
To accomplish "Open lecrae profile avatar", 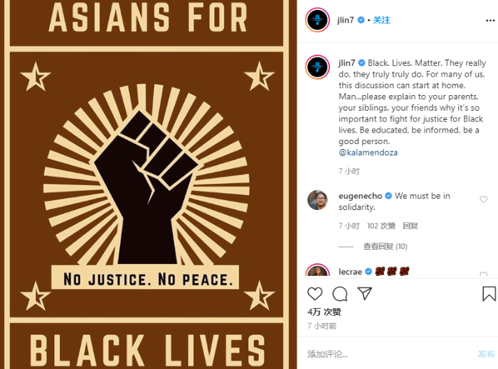I will [x=317, y=270].
